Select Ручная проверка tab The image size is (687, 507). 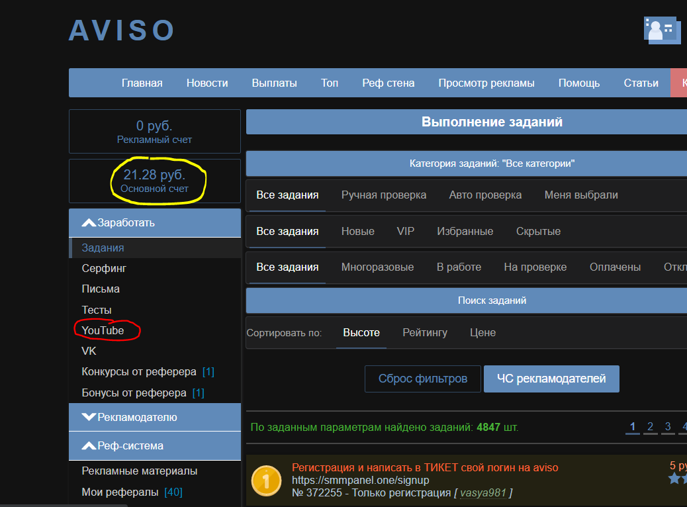pos(384,195)
